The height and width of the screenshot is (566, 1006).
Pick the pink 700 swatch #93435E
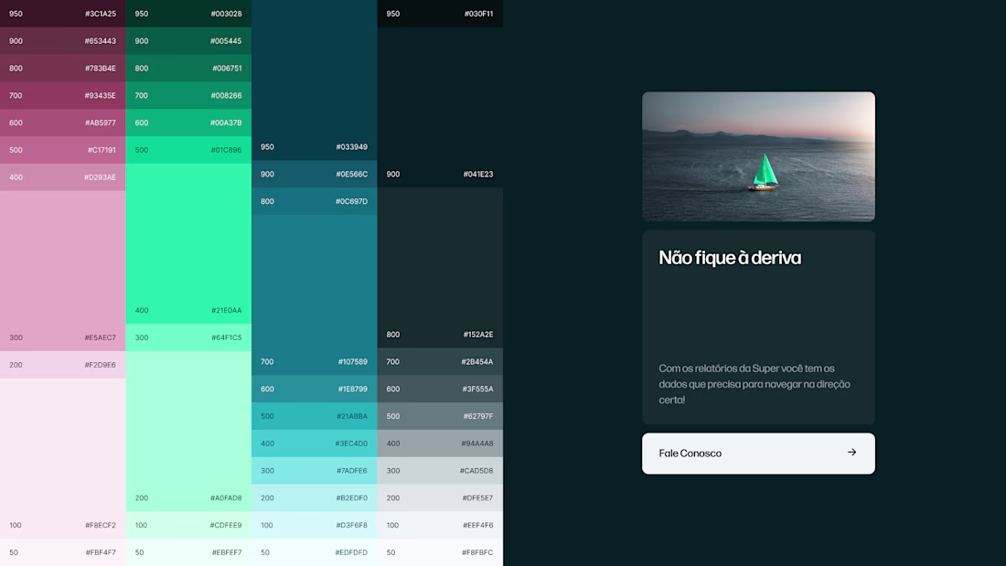coord(63,96)
